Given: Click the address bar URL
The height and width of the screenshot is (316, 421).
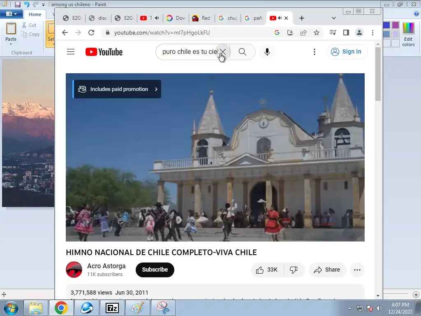Looking at the screenshot, I should point(162,33).
